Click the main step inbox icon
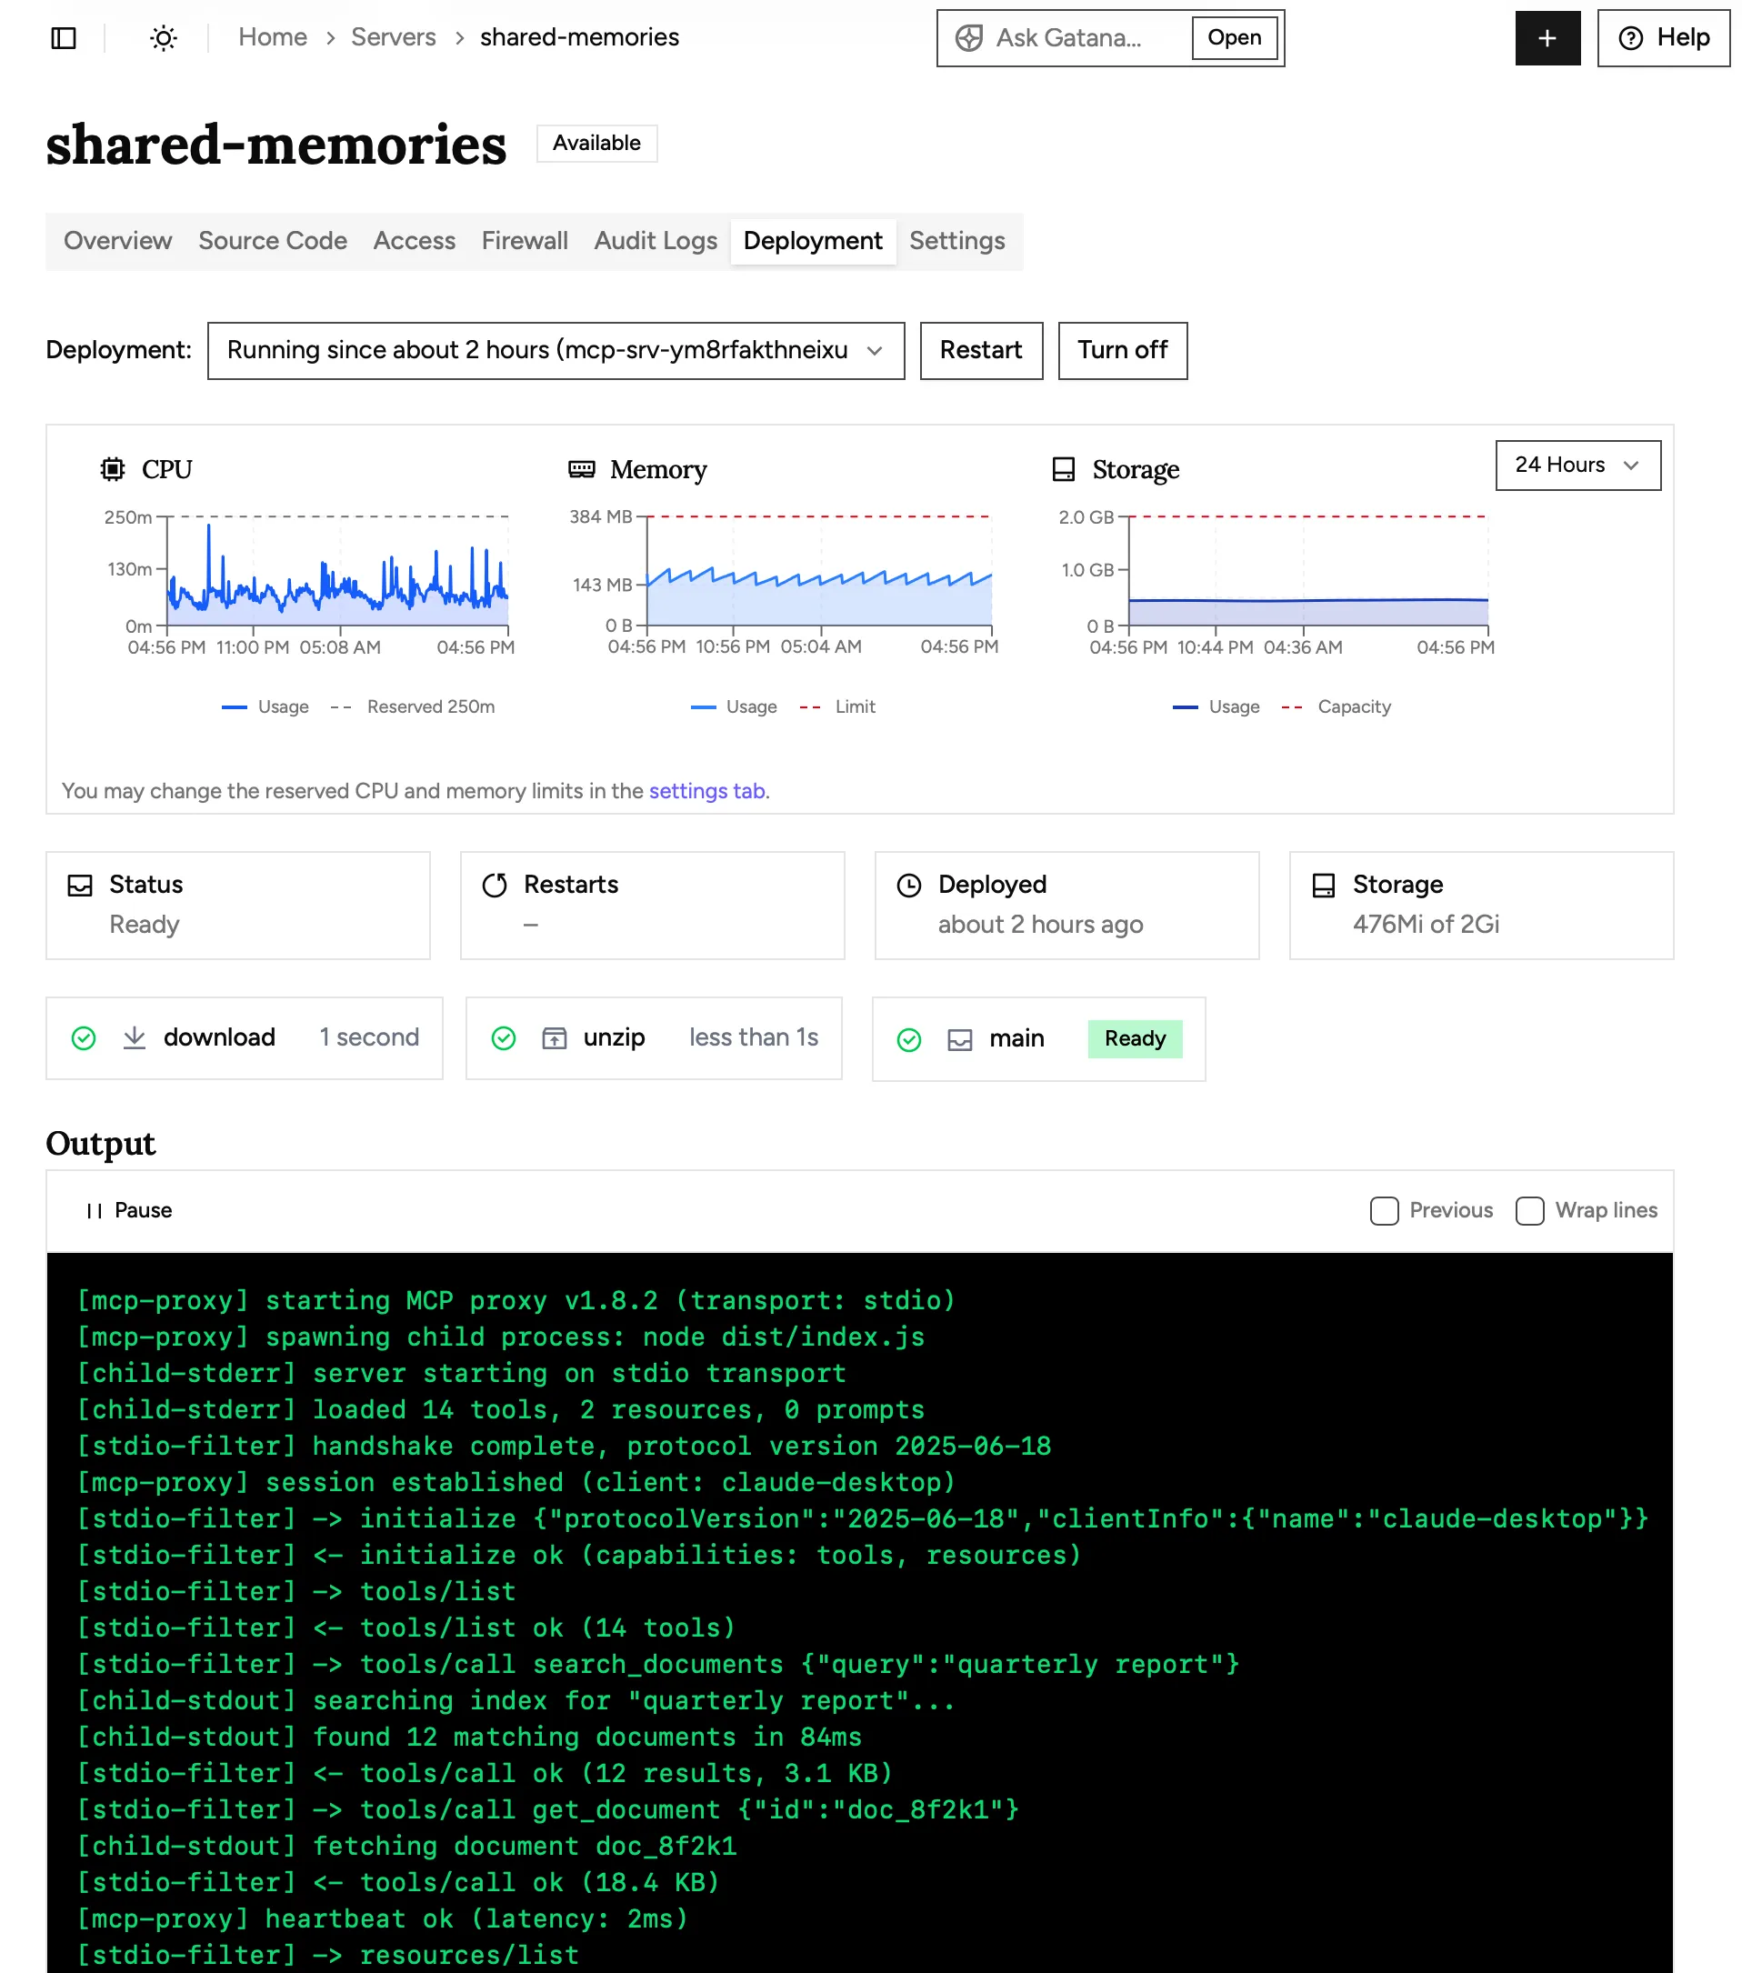Screen dimensions: 1742x1973 [x=959, y=1038]
